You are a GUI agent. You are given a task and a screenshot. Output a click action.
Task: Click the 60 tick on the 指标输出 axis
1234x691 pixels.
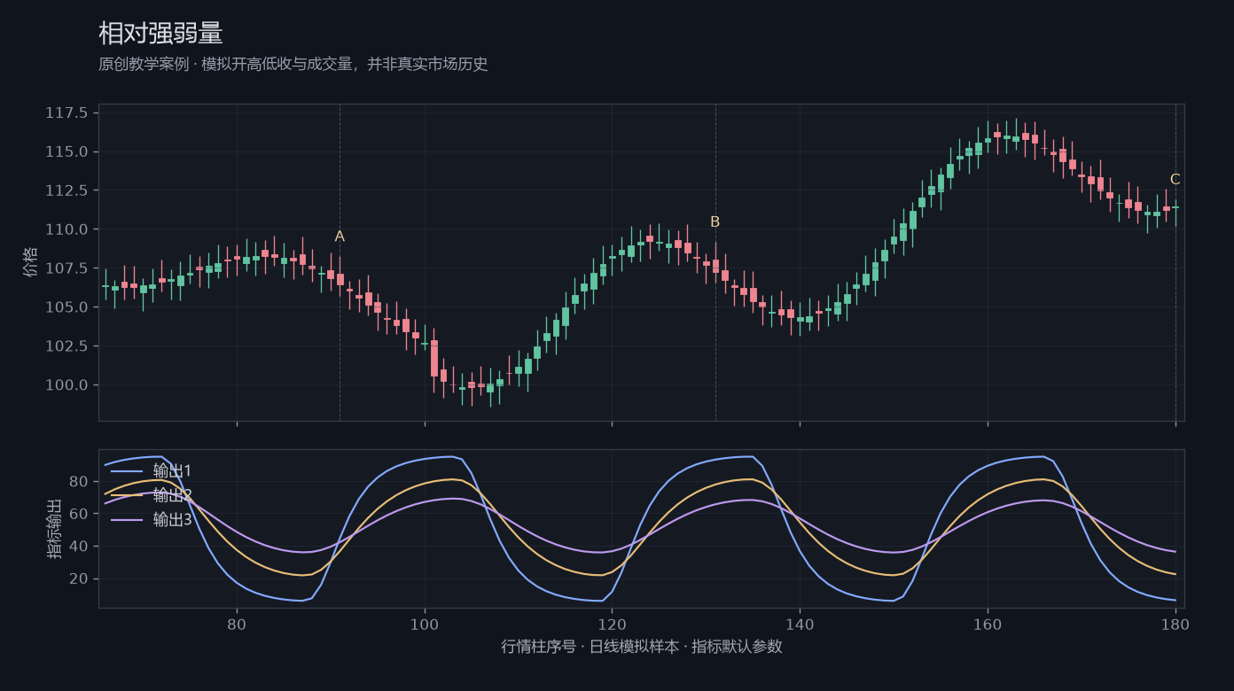[x=78, y=514]
